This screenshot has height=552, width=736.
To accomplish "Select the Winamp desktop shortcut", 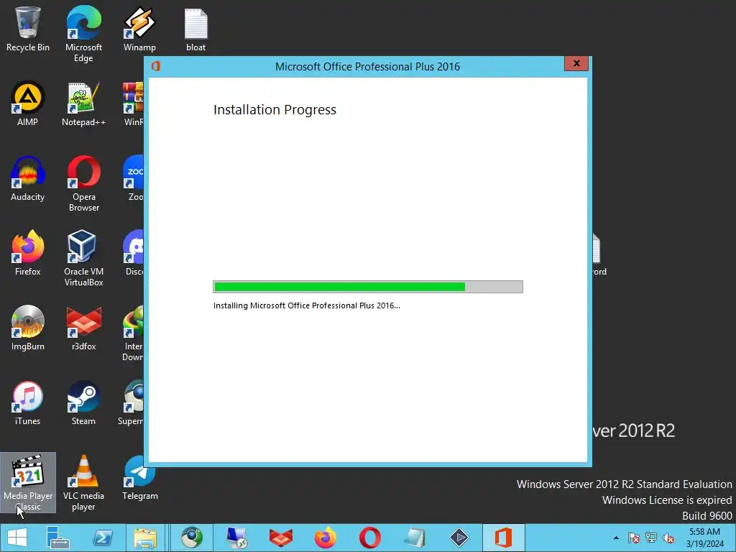I will point(139,29).
